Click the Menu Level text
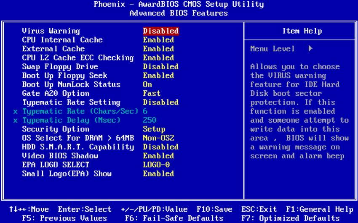The image size is (358, 223). point(273,49)
